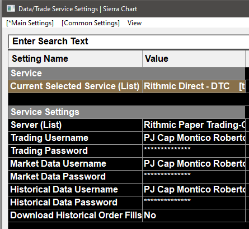This screenshot has width=249, height=229.
Task: Click the Enter Search Text field
Action: (x=129, y=42)
